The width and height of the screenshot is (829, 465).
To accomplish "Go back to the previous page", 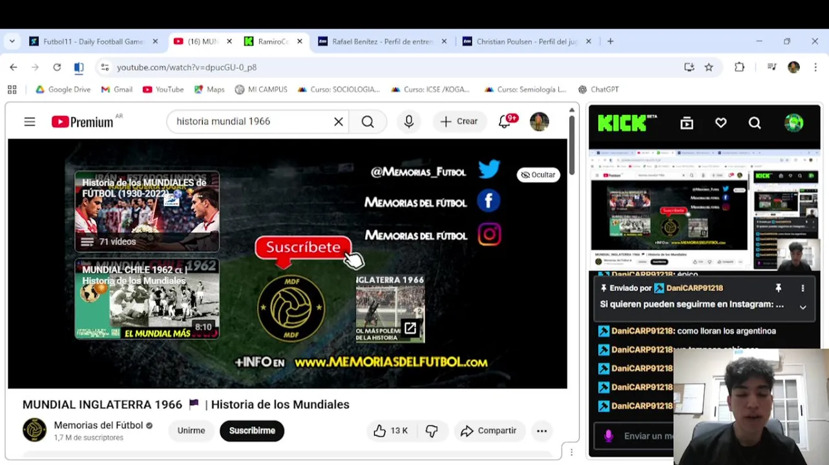I will click(x=14, y=67).
